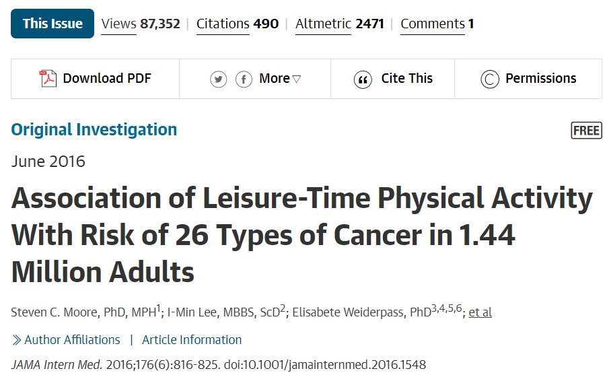607x375 pixels.
Task: Open the This Issue button
Action: click(52, 24)
